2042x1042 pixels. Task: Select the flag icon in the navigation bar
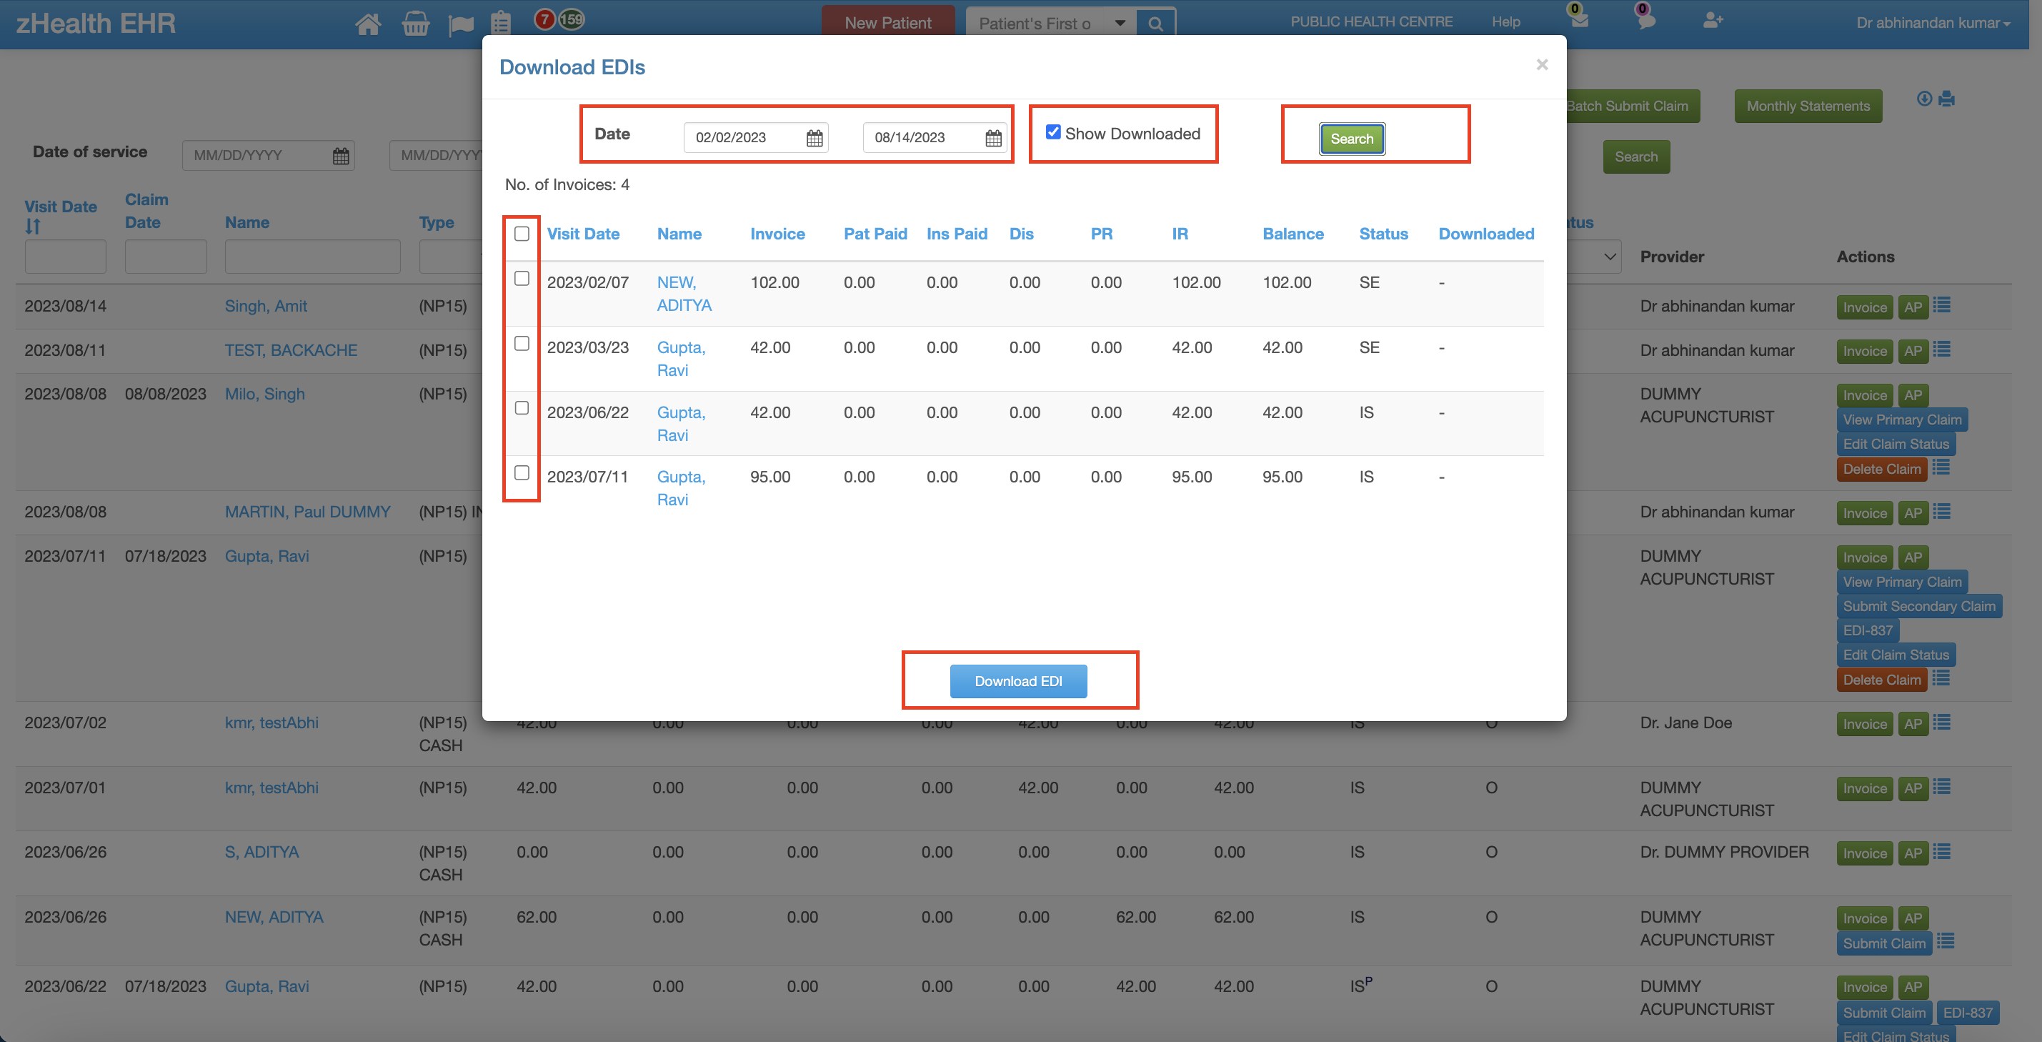[x=462, y=23]
